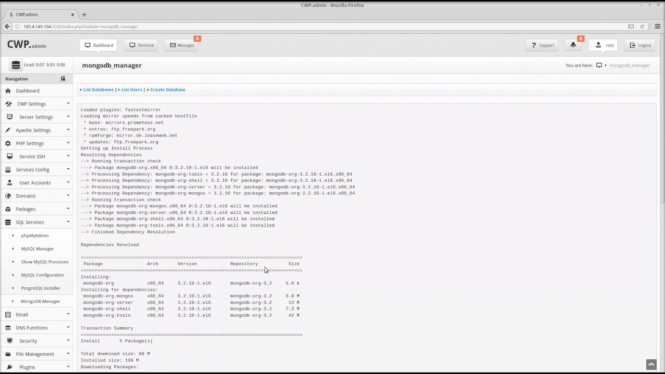The image size is (665, 374).
Task: Click the page vertical scrollbar
Action: pos(662,119)
